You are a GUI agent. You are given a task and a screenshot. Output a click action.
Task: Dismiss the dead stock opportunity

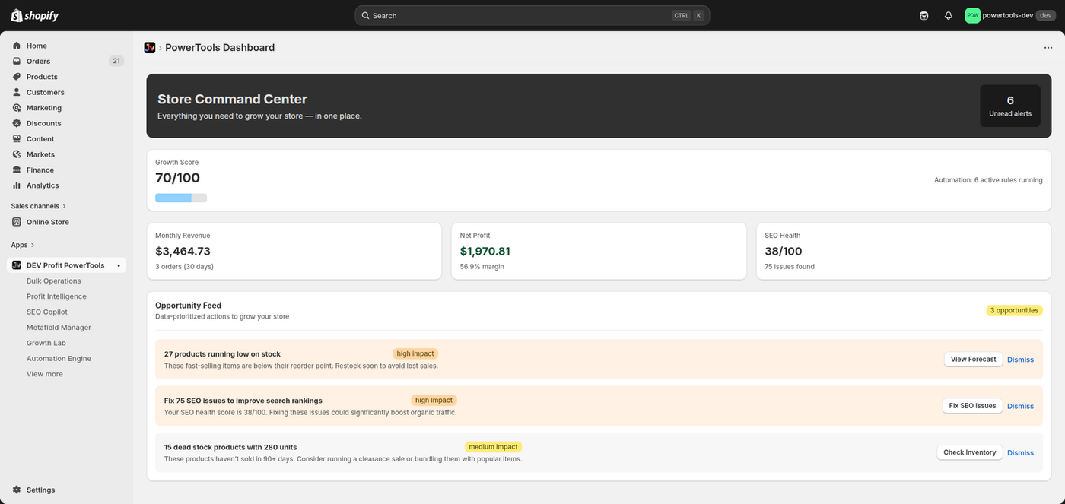pos(1020,452)
